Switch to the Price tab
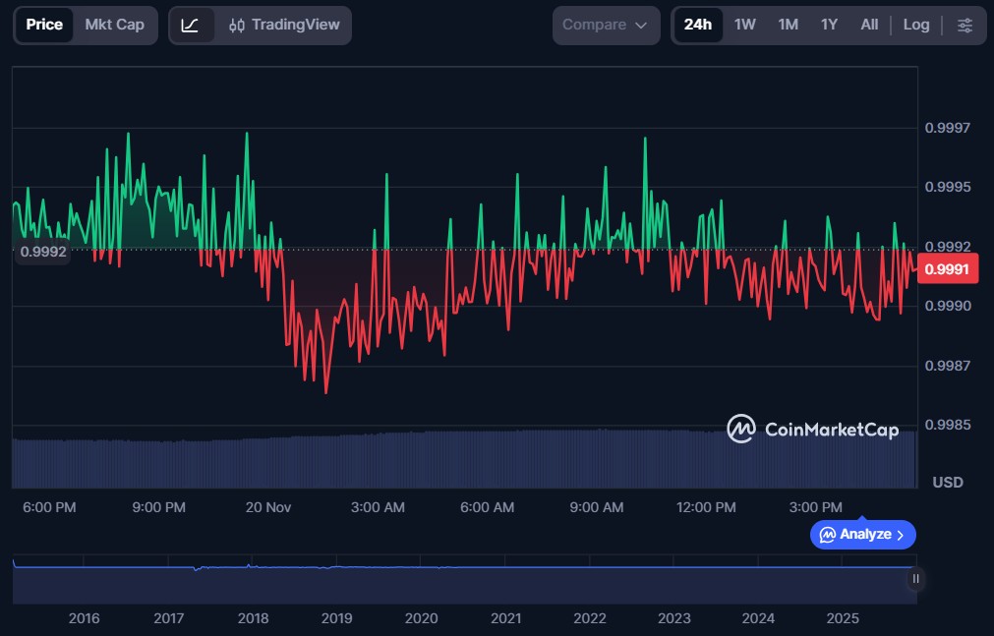The height and width of the screenshot is (636, 994). 44,25
